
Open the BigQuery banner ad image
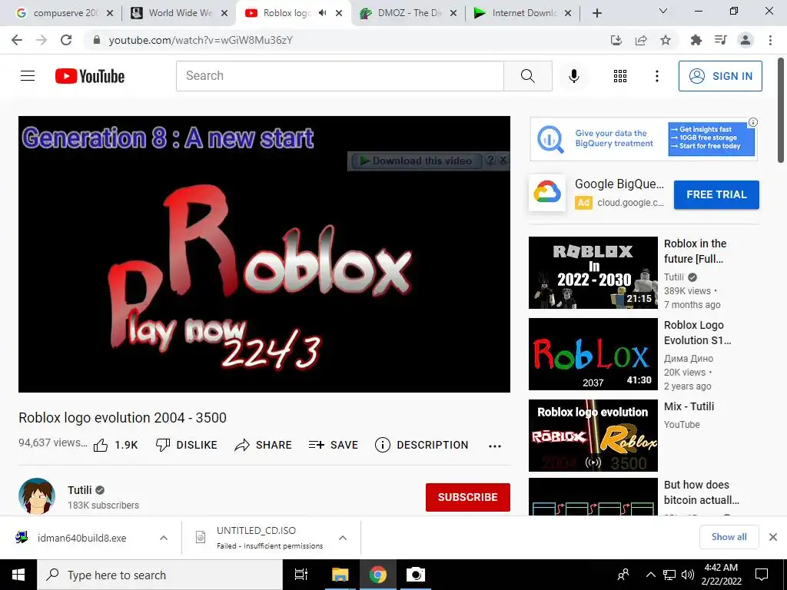click(643, 139)
